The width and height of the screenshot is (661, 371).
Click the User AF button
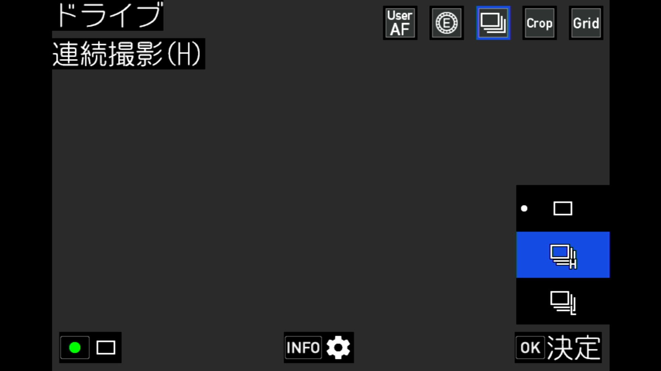point(400,23)
